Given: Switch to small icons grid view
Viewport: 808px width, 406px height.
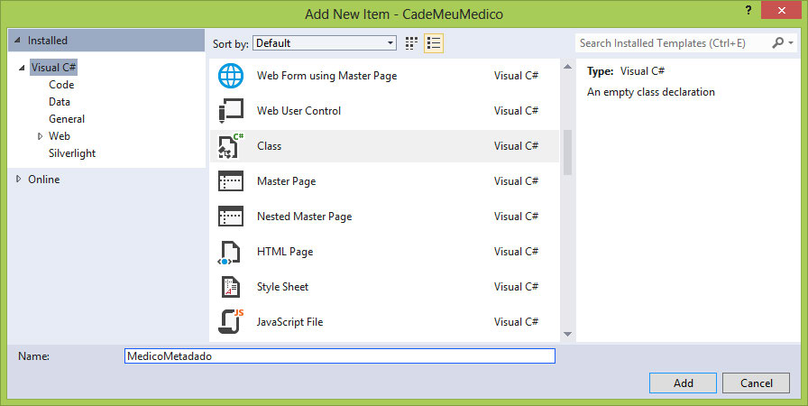Looking at the screenshot, I should [412, 42].
